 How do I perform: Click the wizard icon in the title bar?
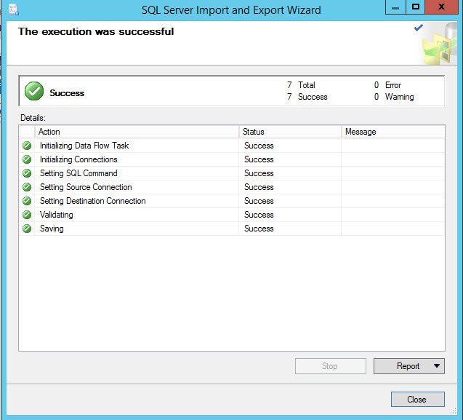point(13,9)
